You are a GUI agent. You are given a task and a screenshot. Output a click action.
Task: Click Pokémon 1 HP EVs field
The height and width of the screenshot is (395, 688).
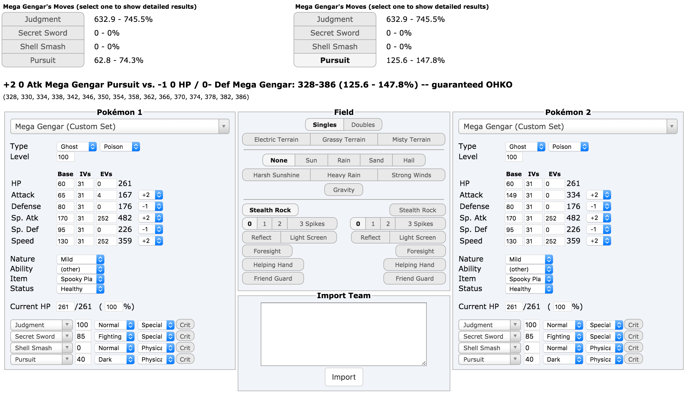[106, 184]
